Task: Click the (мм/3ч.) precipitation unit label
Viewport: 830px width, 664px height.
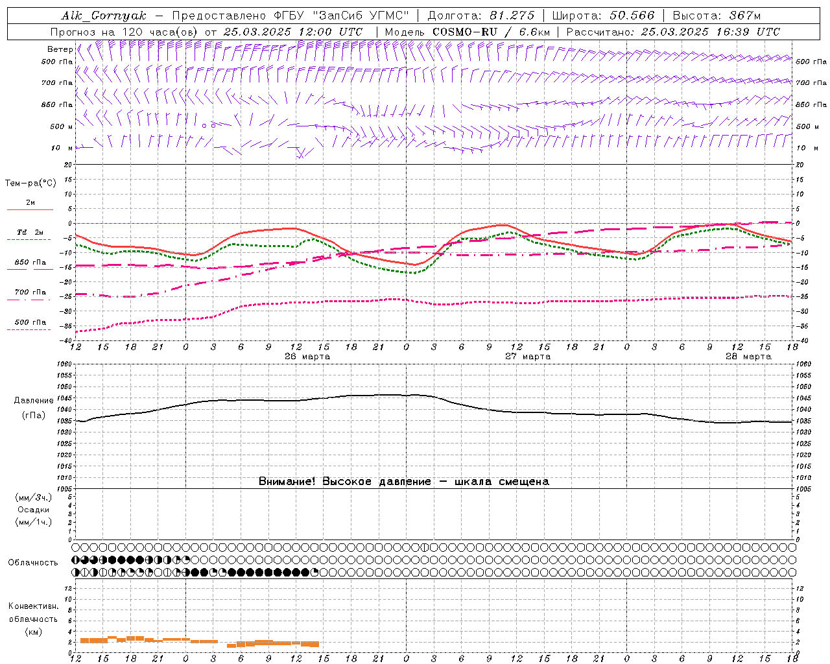Action: (34, 498)
